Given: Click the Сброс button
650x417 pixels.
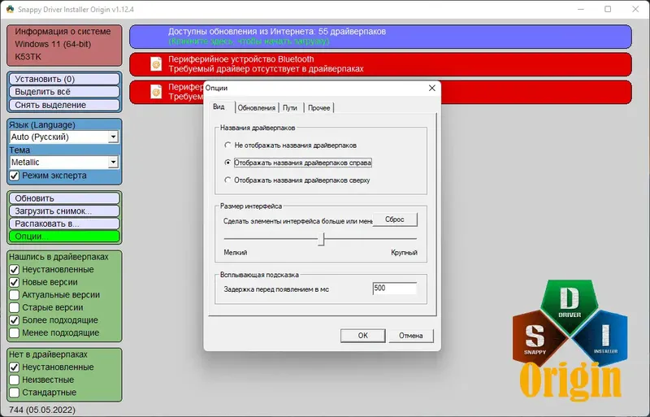Looking at the screenshot, I should (395, 219).
